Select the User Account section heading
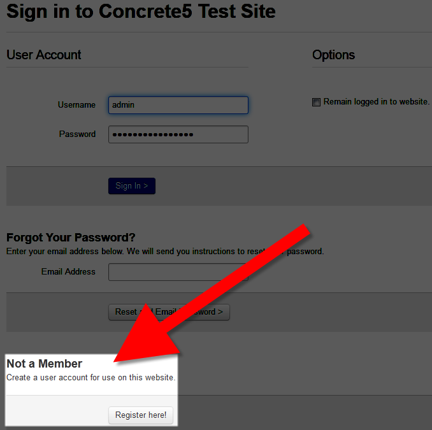This screenshot has height=430, width=432. pyautogui.click(x=44, y=55)
